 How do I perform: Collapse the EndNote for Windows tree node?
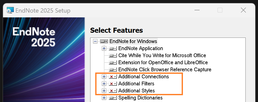click(x=95, y=41)
